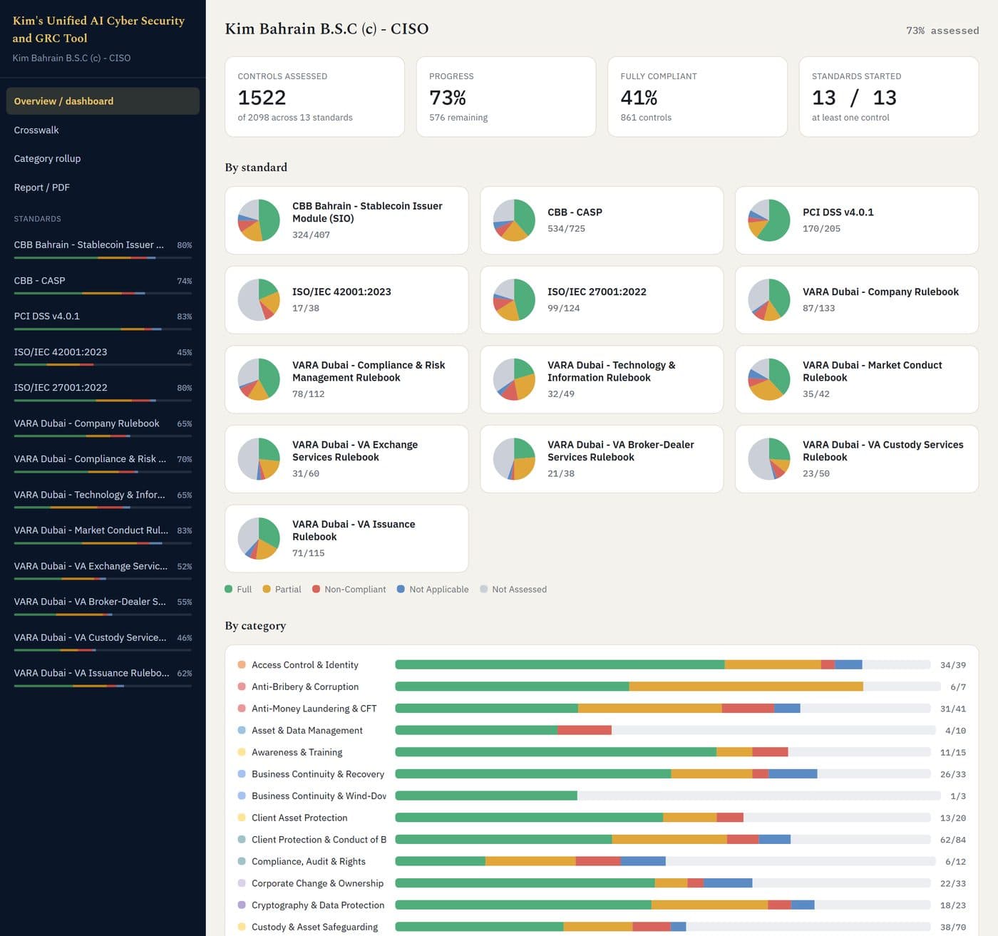Click the 73% assessed text in header
Image resolution: width=998 pixels, height=936 pixels.
pos(942,31)
